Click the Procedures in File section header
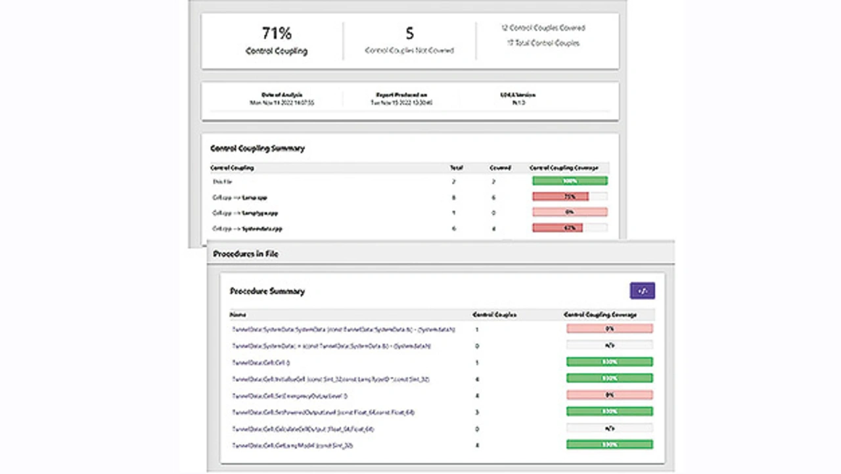This screenshot has width=841, height=474. [245, 253]
